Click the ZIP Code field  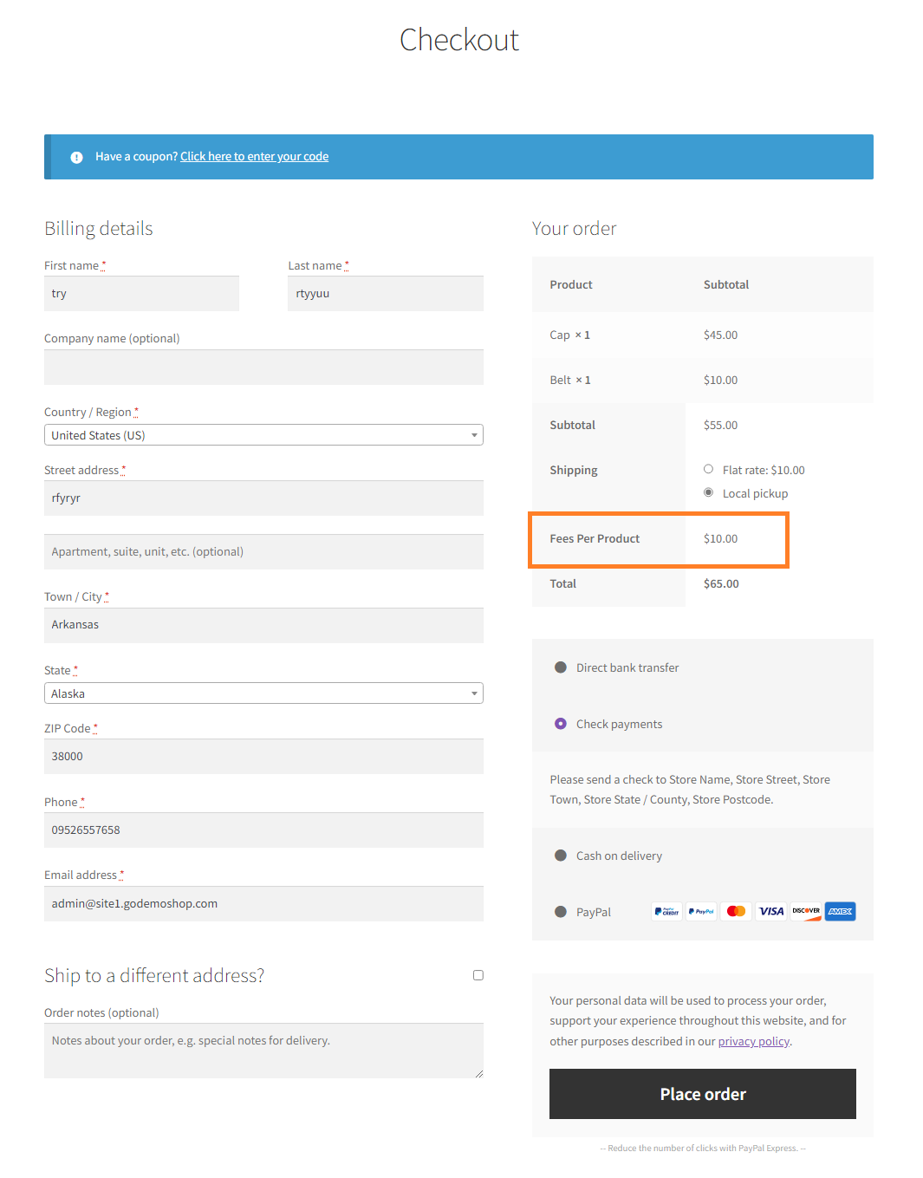pos(263,756)
